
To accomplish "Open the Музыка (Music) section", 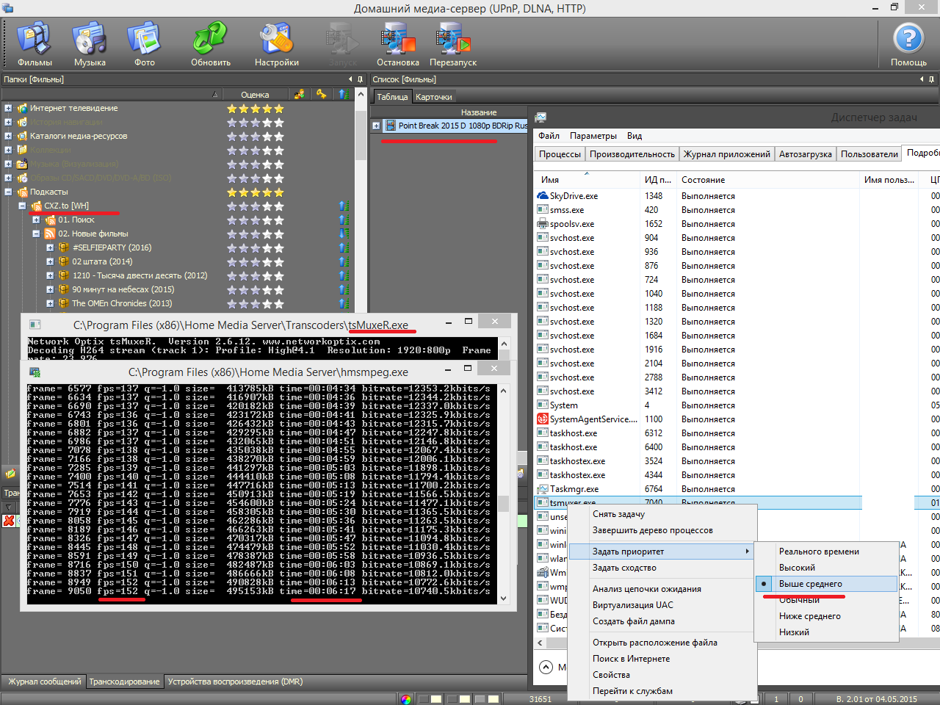I will tap(90, 43).
